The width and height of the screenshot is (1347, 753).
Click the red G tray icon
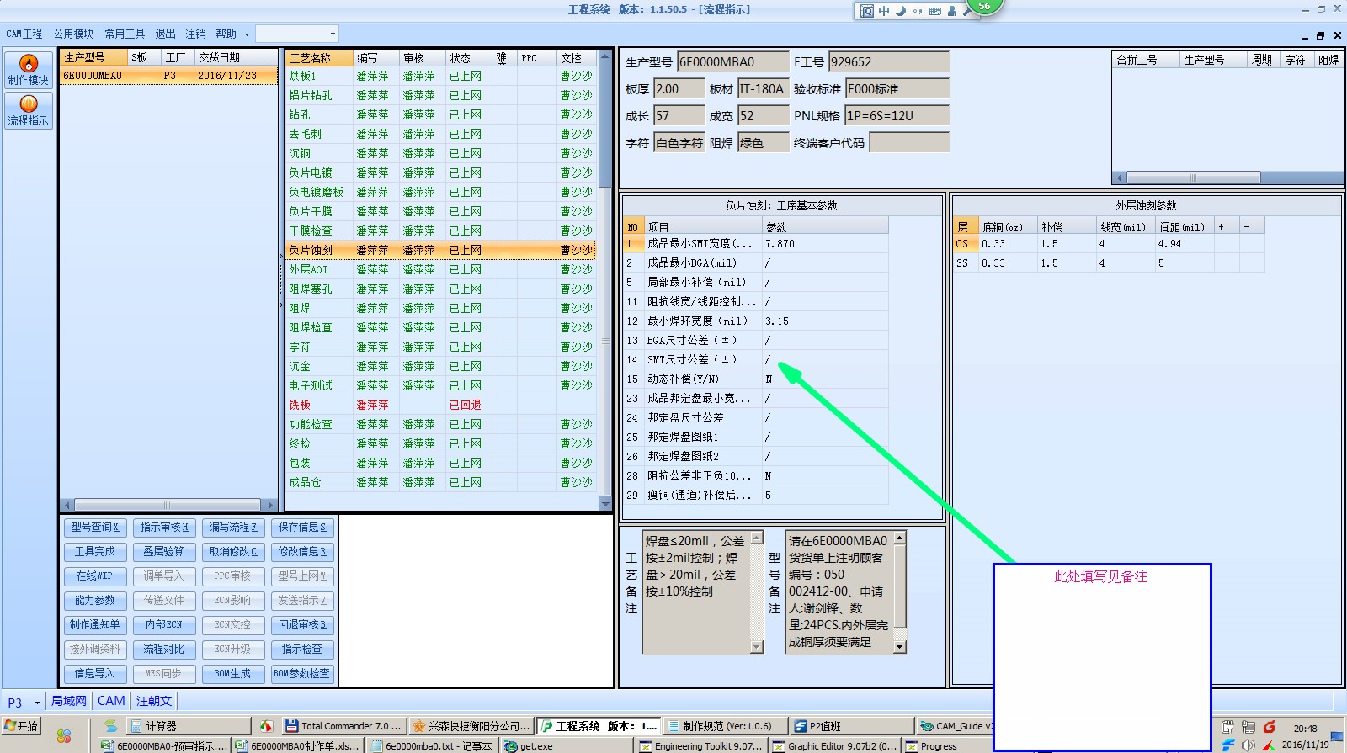click(1269, 727)
